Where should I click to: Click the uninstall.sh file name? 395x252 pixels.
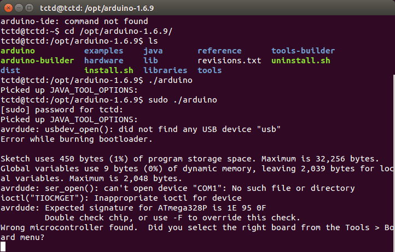tap(301, 61)
